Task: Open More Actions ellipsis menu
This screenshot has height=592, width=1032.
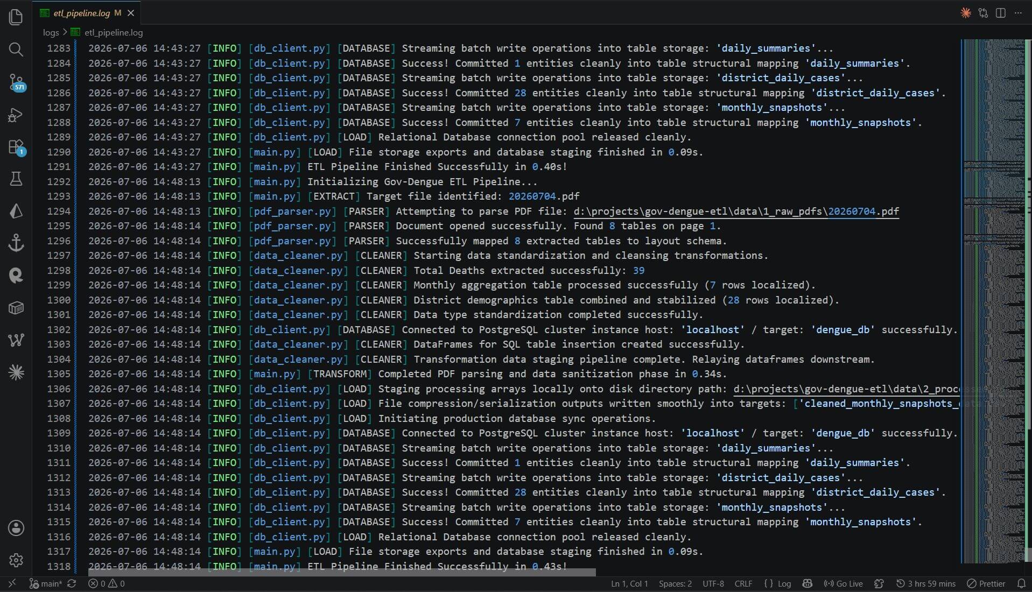Action: click(x=1018, y=12)
